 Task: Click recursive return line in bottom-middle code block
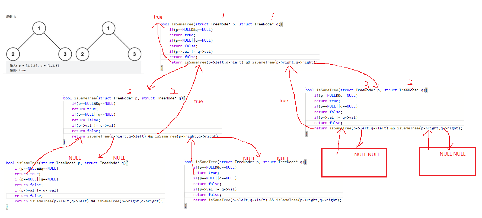(267, 200)
